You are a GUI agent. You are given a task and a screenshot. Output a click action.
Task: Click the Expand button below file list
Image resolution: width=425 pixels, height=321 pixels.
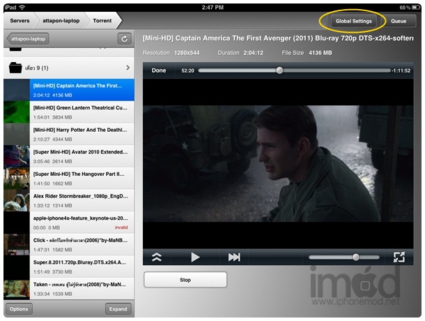point(118,309)
